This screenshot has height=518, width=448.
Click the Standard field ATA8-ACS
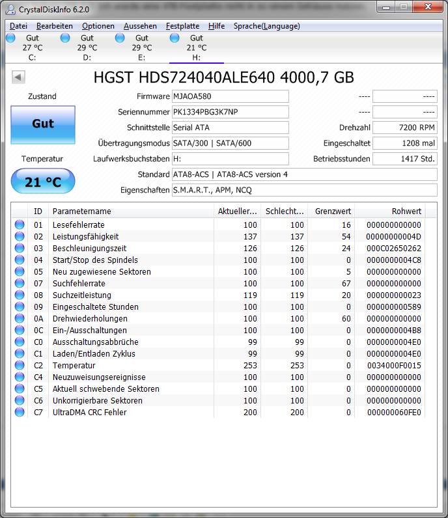pyautogui.click(x=305, y=174)
